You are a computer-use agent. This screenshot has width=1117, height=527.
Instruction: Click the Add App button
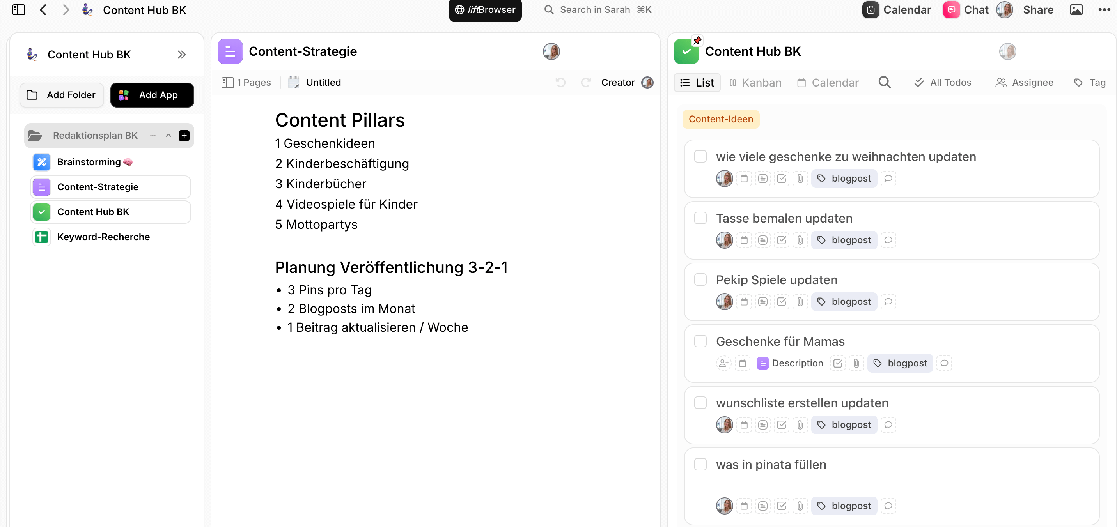[152, 95]
